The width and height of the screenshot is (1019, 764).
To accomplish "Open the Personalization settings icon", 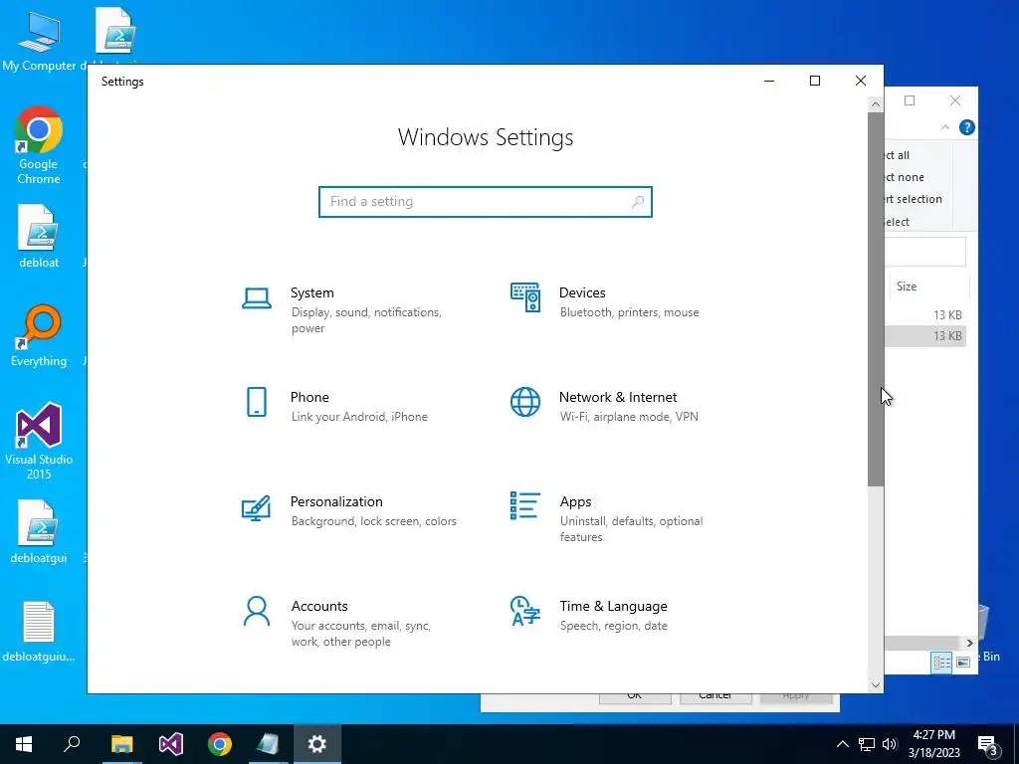I will 256,507.
